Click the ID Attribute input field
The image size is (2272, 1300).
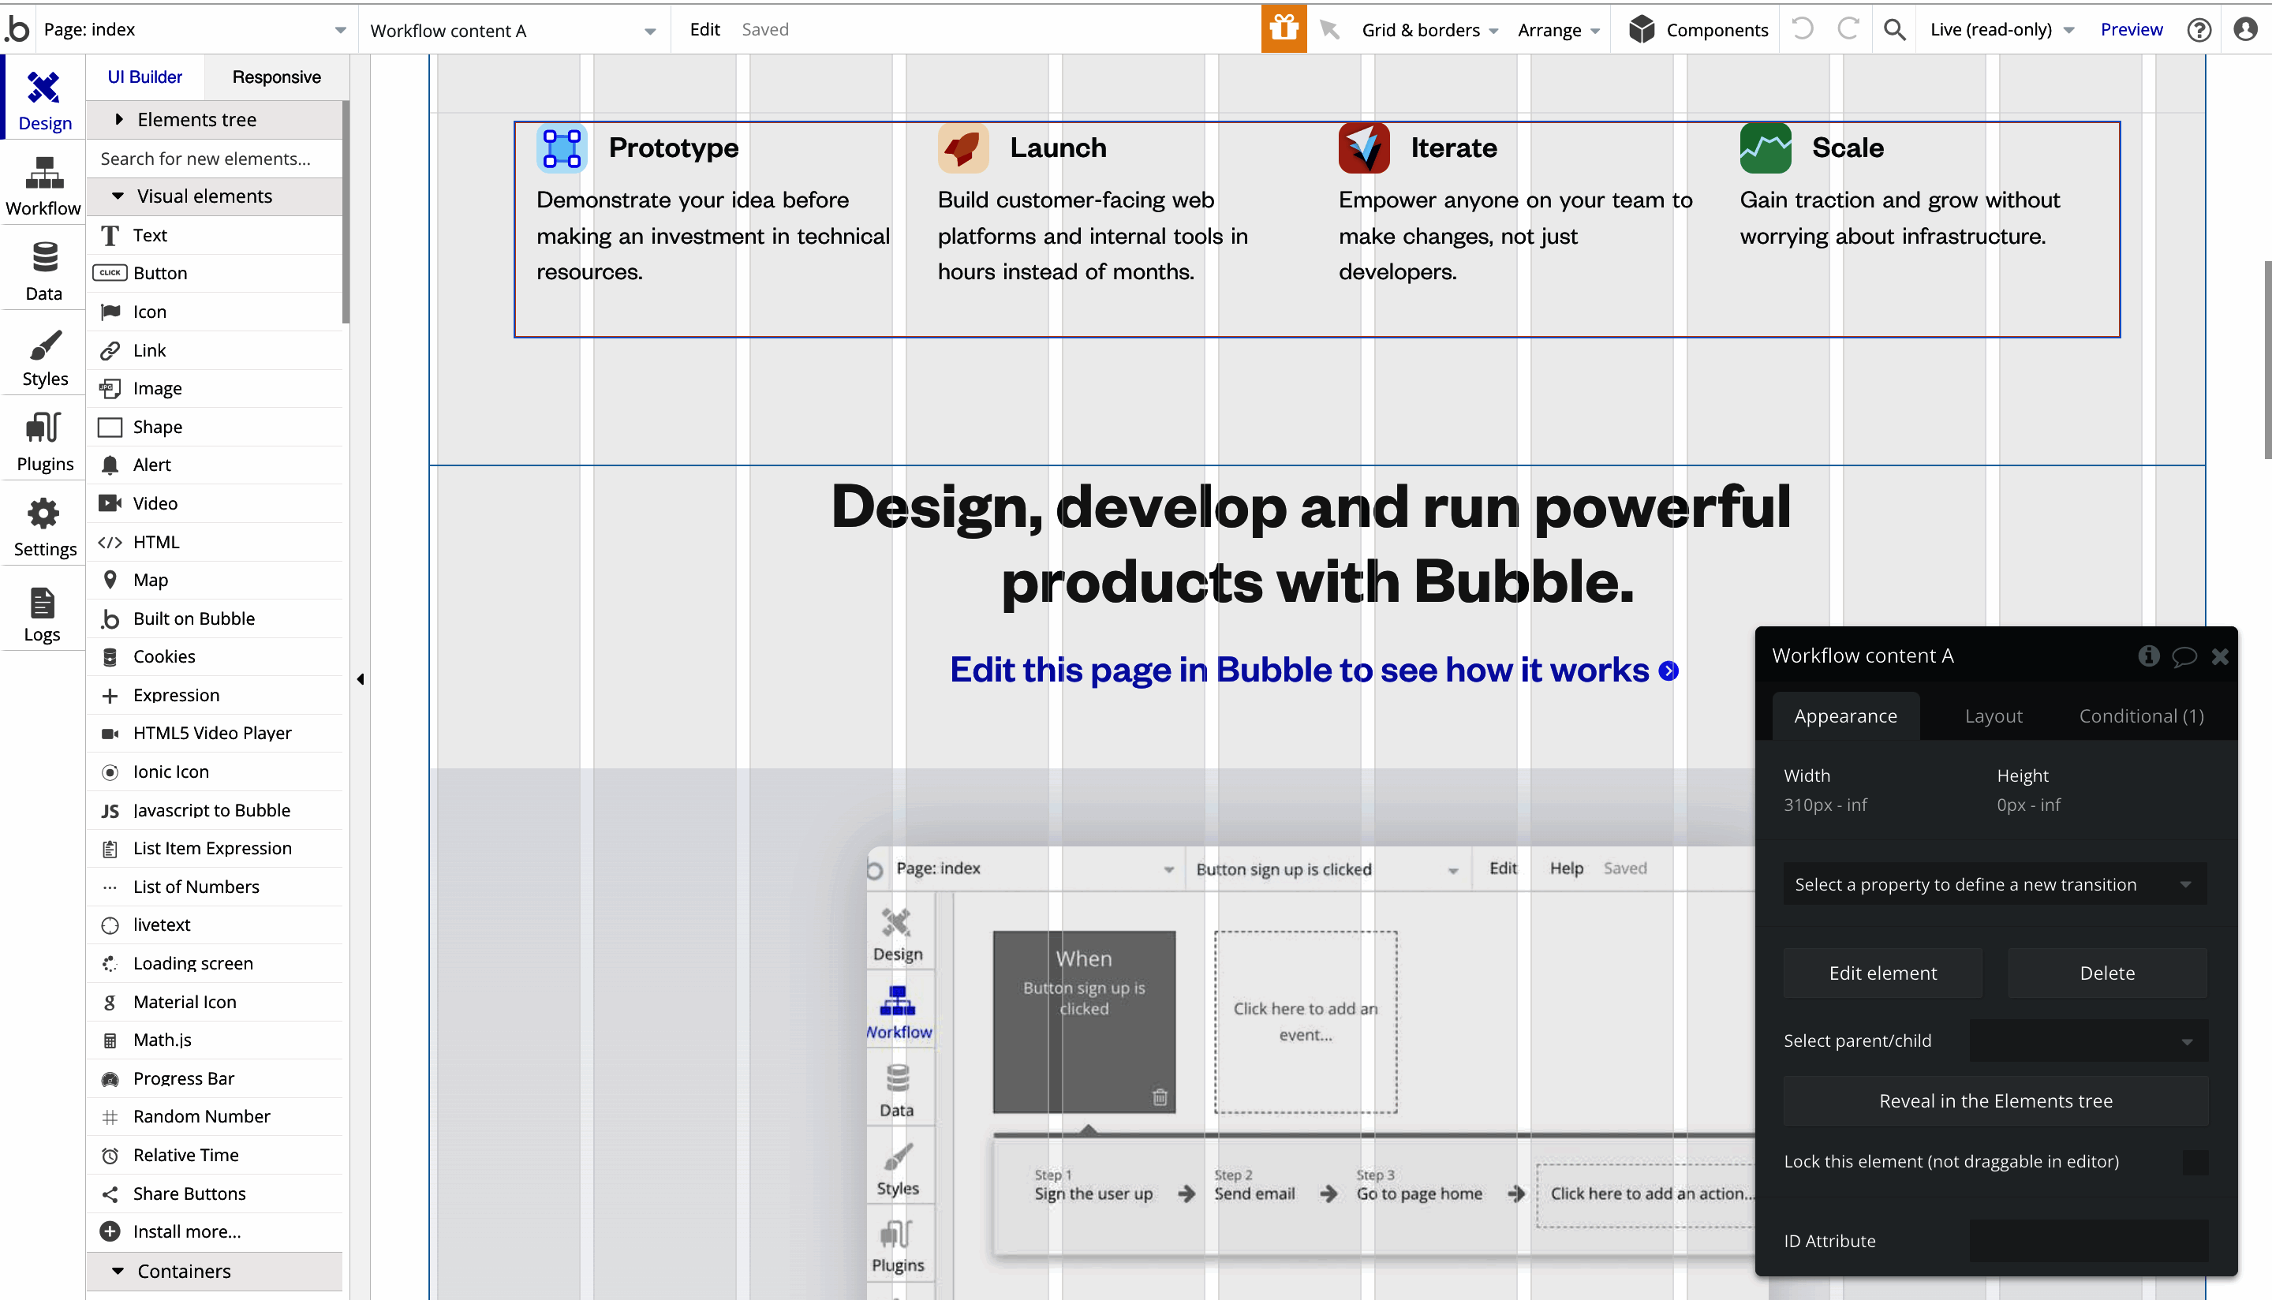[2088, 1241]
